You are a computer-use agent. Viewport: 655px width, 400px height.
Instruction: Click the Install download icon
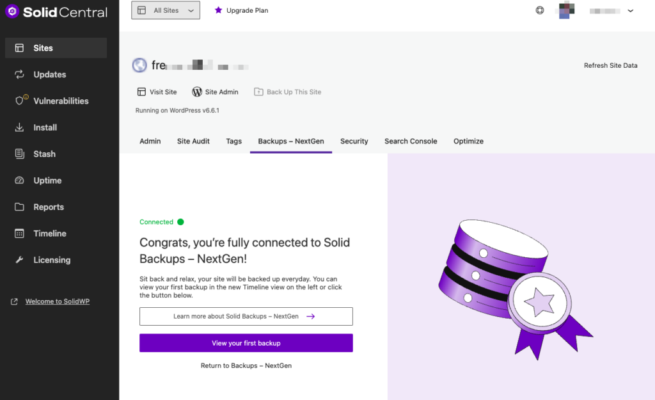20,127
